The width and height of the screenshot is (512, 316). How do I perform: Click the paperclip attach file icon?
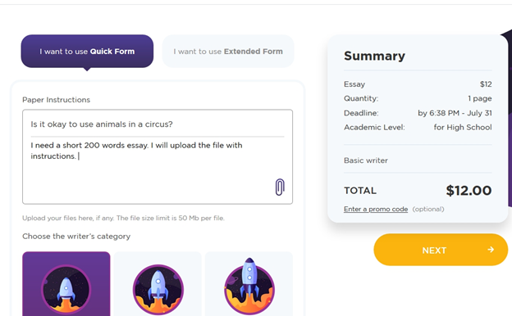point(280,187)
